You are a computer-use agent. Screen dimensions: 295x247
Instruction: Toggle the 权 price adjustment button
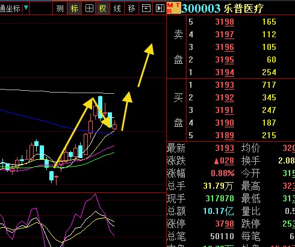[103, 8]
